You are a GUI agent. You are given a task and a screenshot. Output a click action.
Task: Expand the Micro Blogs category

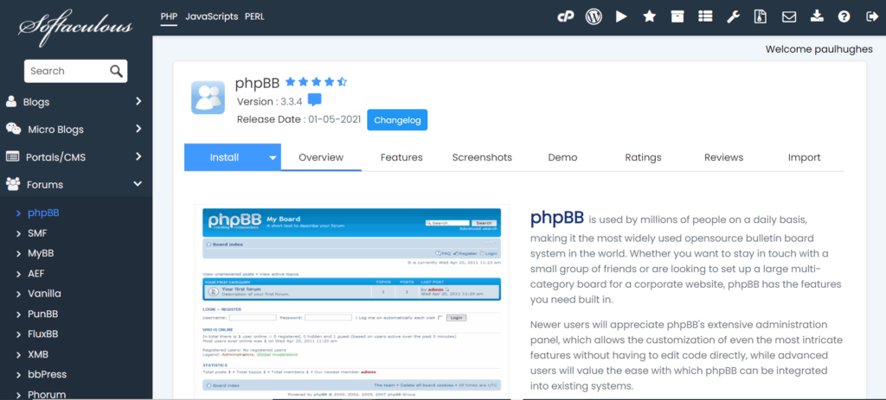[138, 130]
